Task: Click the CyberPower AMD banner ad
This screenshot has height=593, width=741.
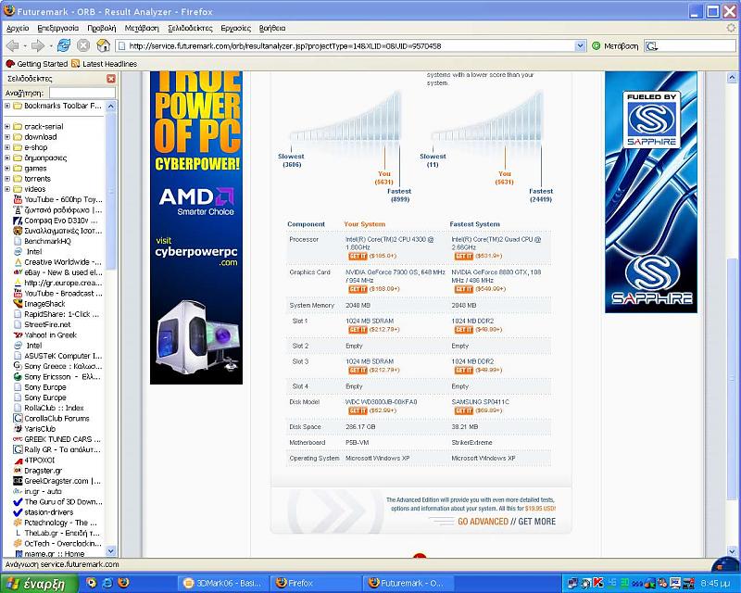Action: tap(196, 227)
